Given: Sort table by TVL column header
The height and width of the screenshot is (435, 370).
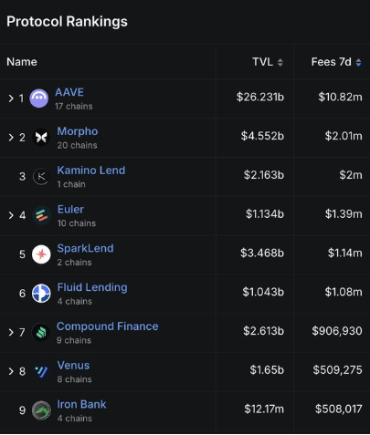Looking at the screenshot, I should [268, 62].
